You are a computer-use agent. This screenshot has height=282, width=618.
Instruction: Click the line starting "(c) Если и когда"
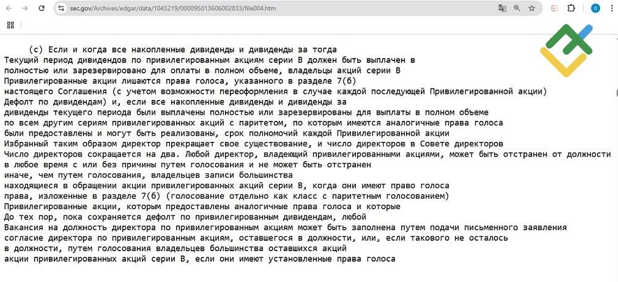click(x=183, y=50)
